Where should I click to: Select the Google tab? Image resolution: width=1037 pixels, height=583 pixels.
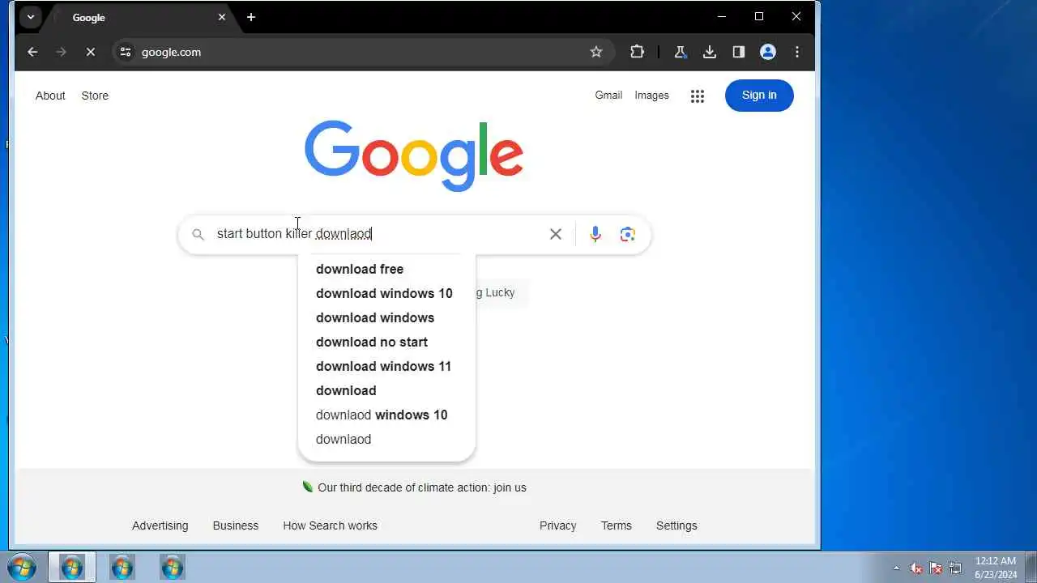[139, 17]
